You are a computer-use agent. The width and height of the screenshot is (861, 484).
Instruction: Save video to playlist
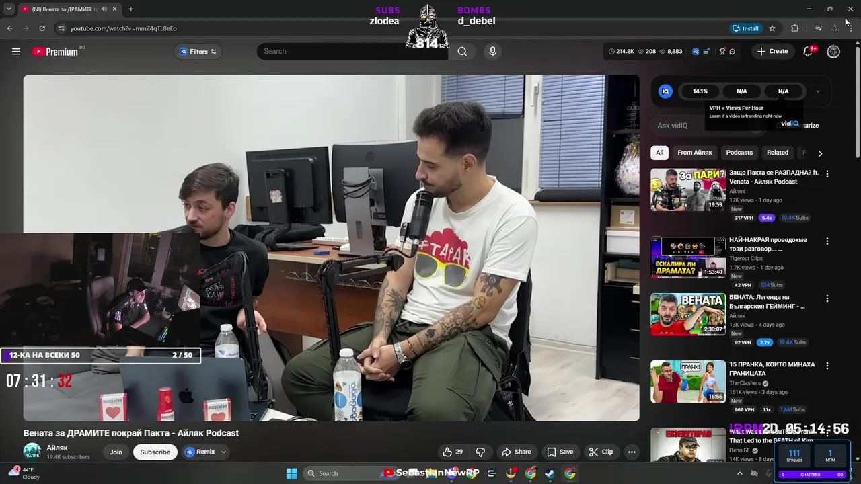click(560, 452)
